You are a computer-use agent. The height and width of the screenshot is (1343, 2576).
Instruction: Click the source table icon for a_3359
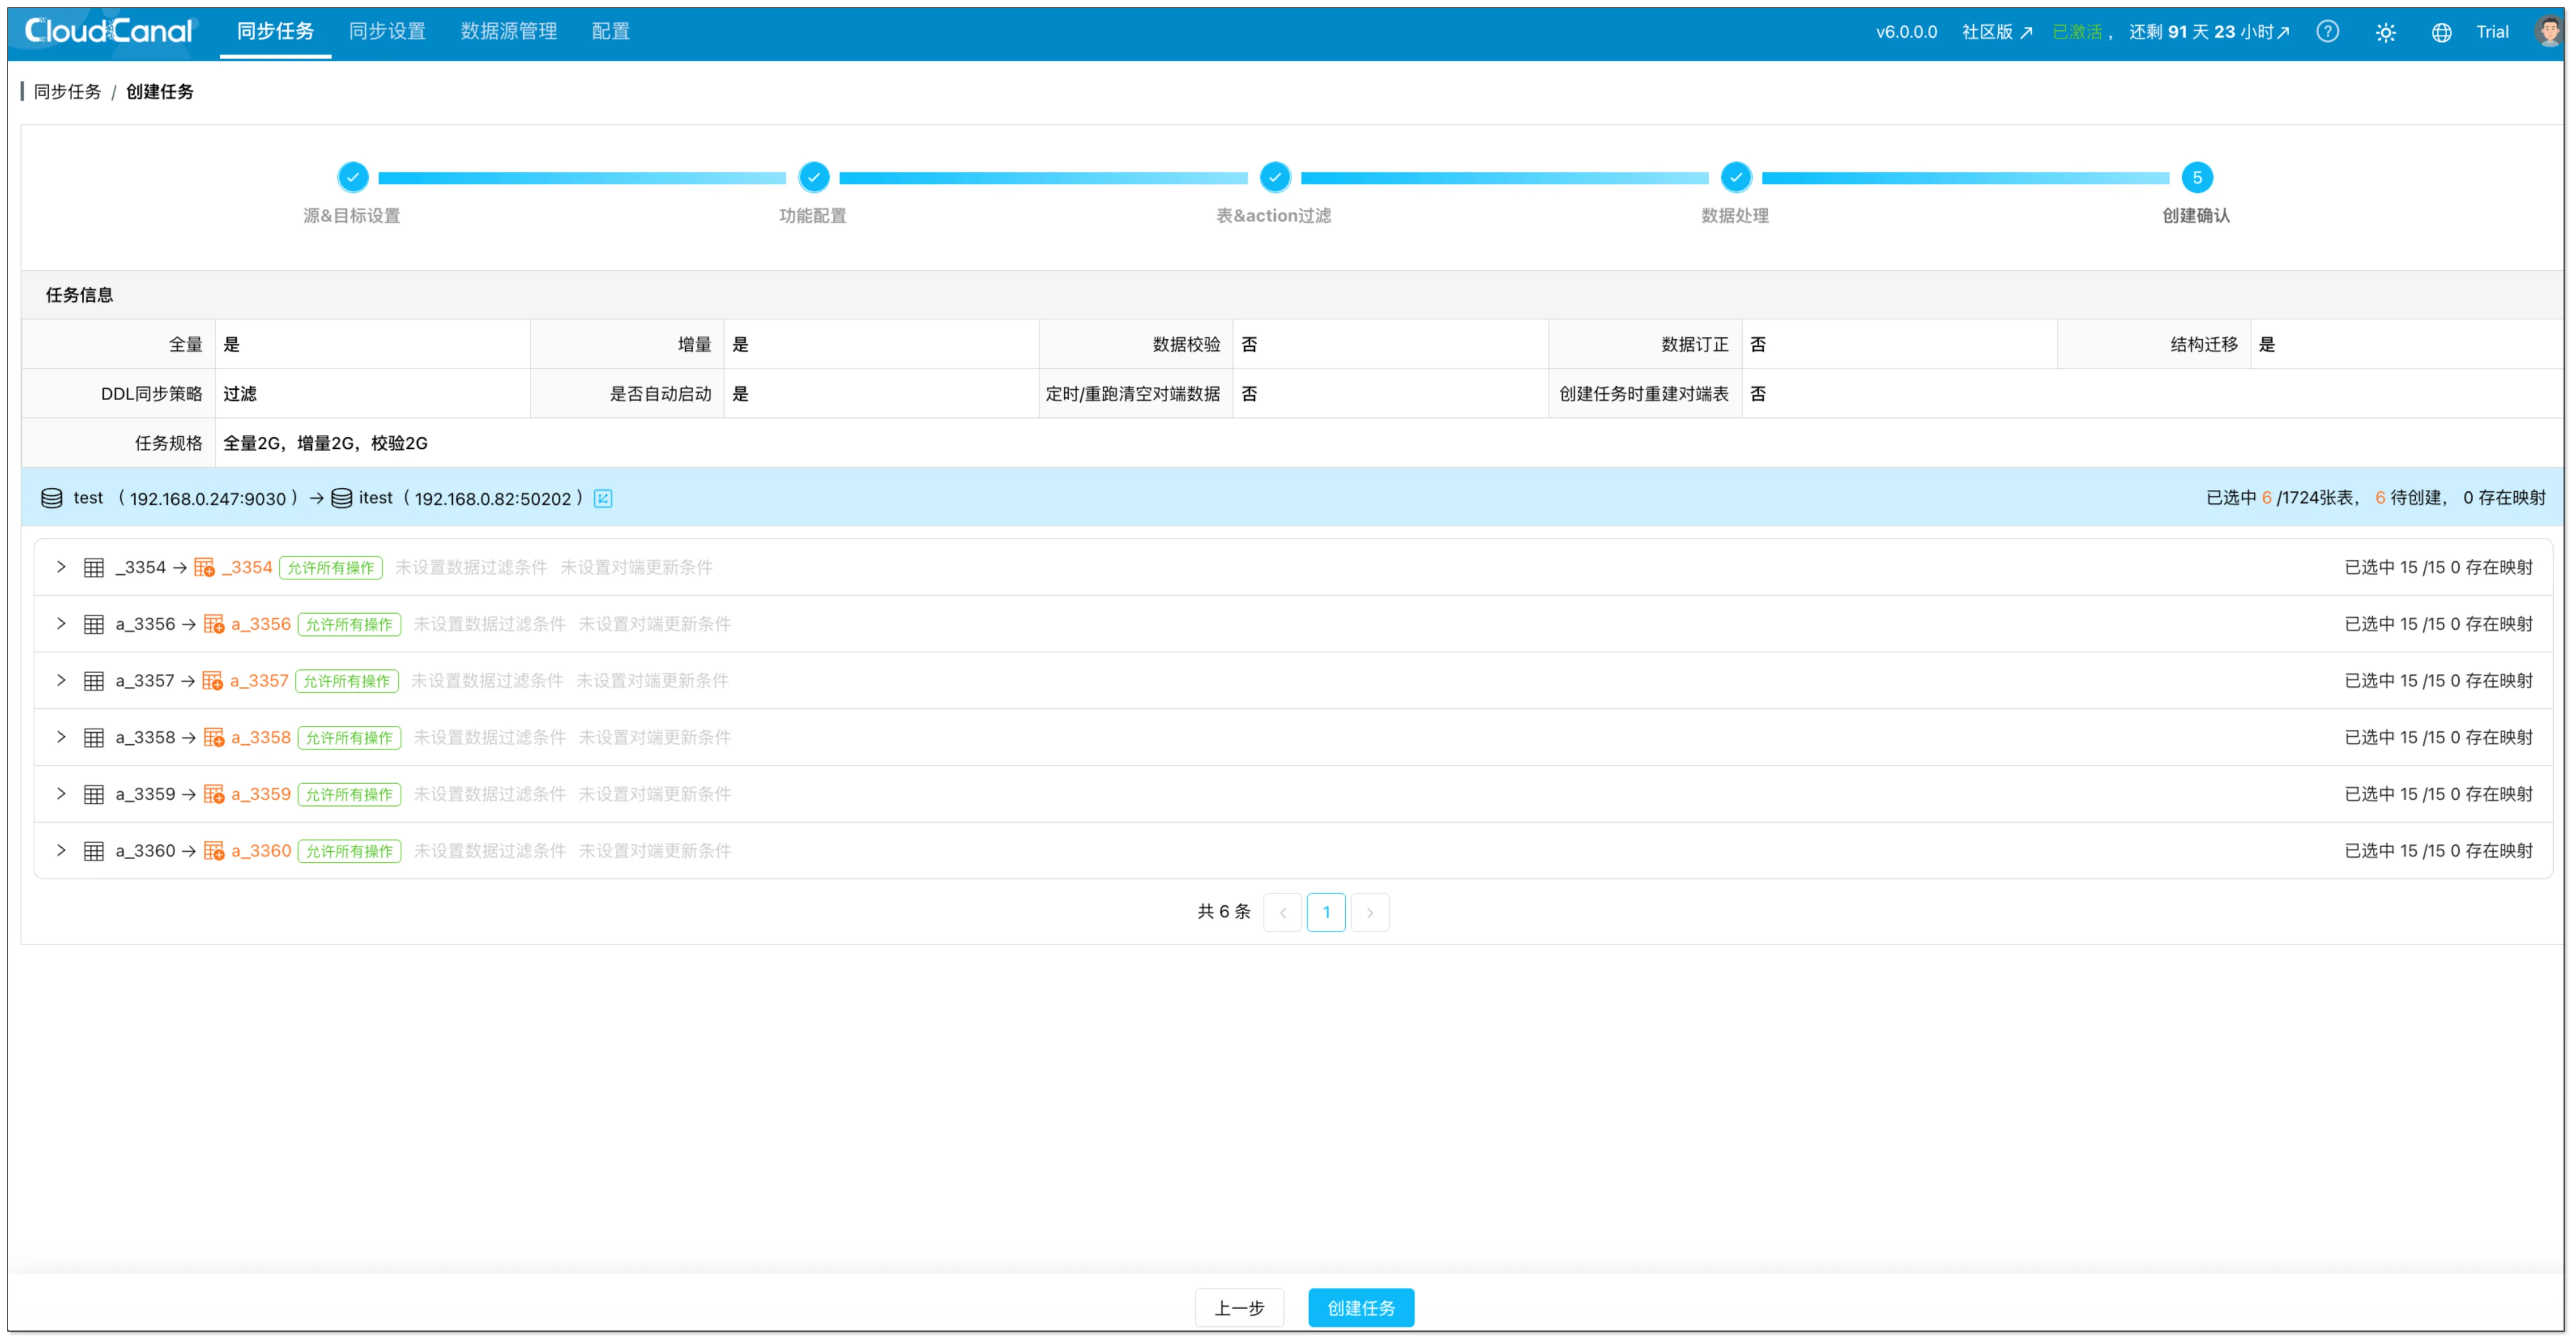point(94,795)
